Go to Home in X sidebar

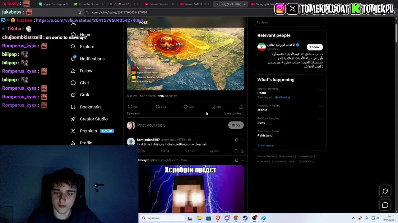coord(81,35)
